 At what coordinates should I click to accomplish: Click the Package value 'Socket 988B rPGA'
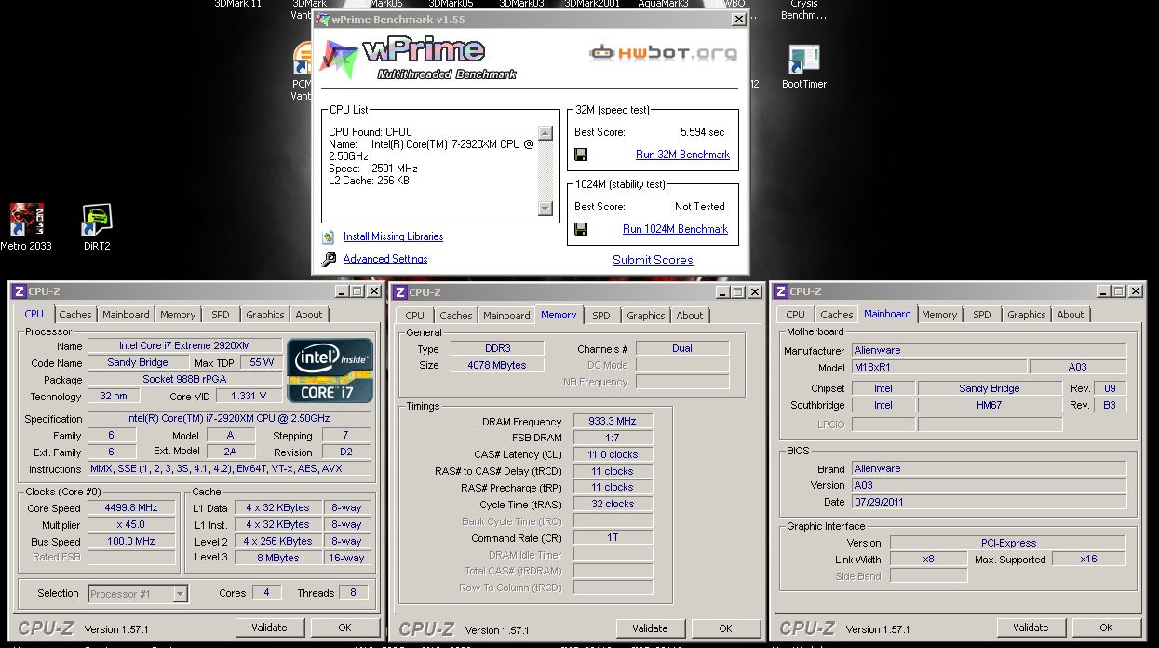[185, 379]
